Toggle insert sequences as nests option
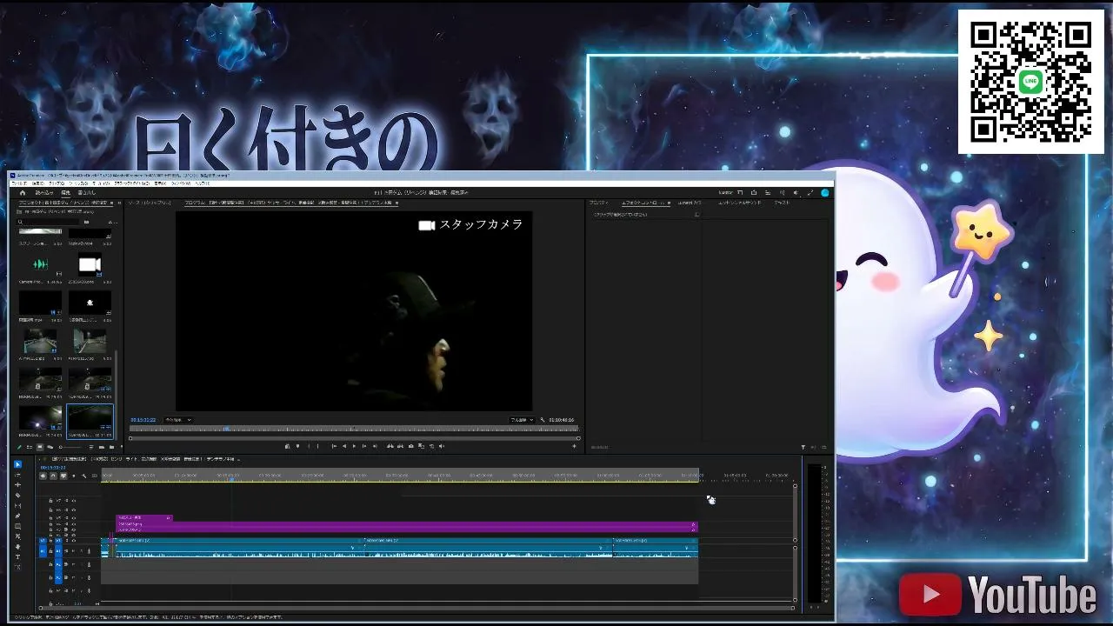Image resolution: width=1113 pixels, height=626 pixels. [x=43, y=476]
